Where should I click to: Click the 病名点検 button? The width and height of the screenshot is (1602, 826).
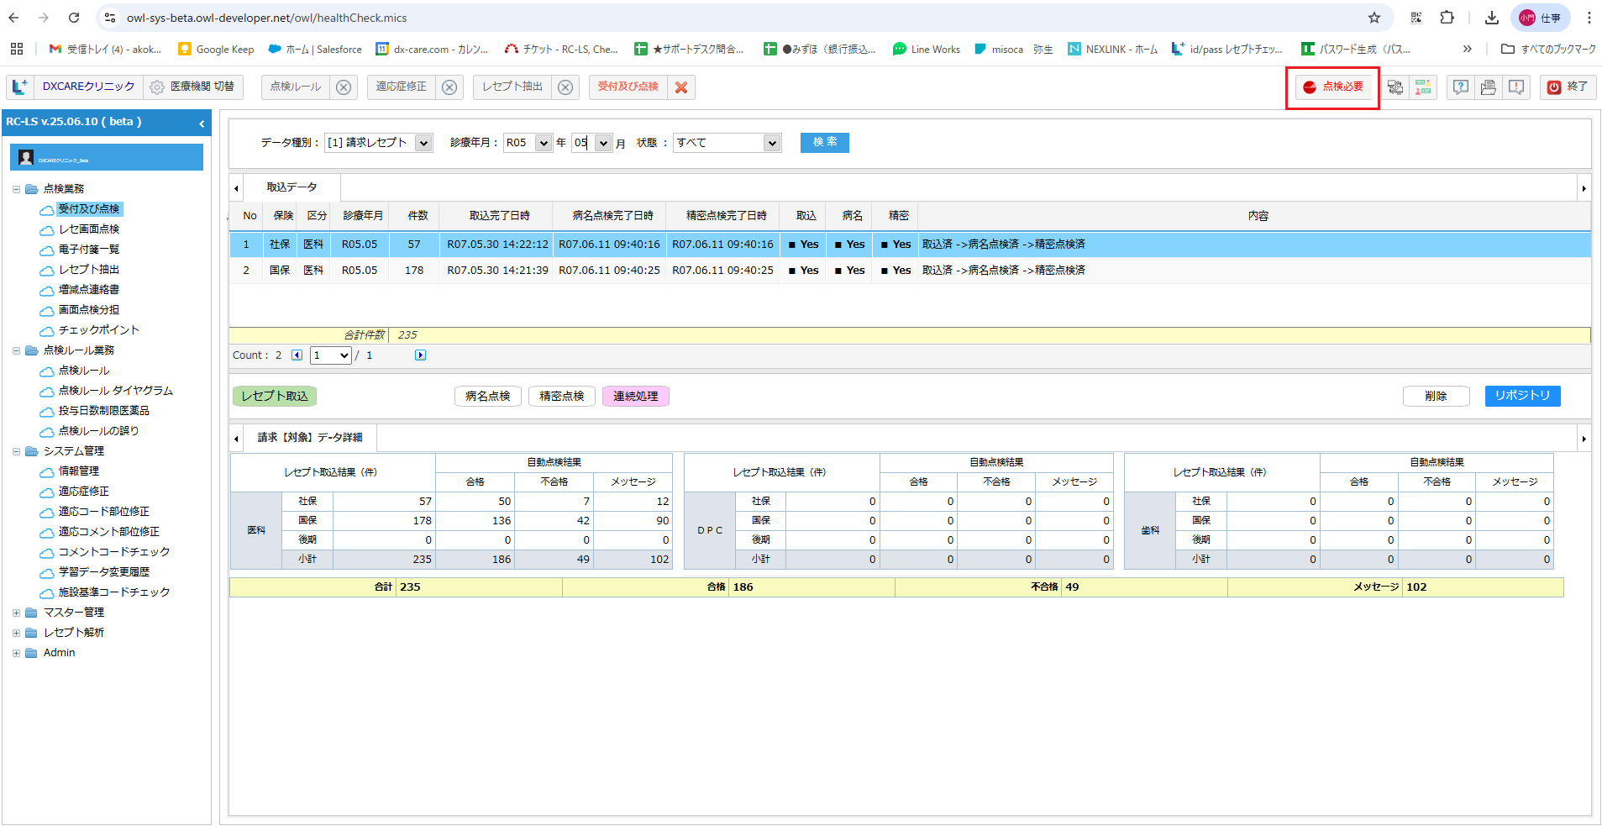tap(488, 397)
